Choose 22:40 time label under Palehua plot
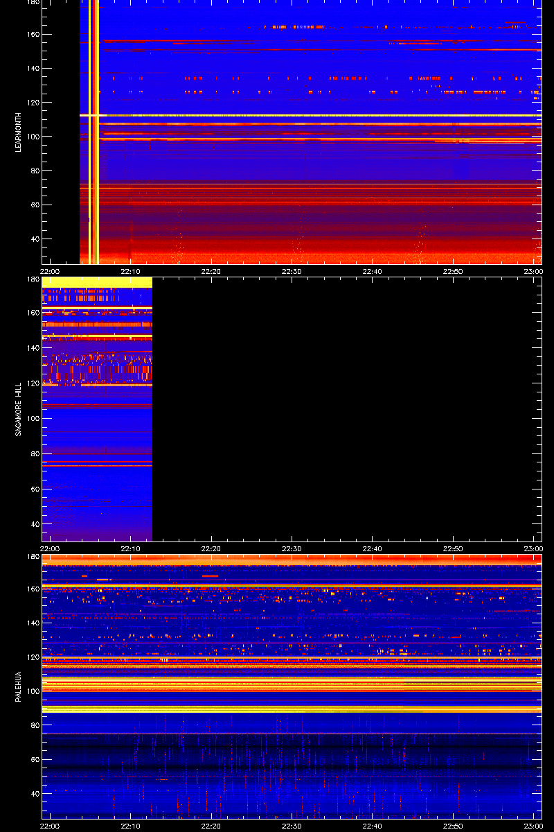 tap(373, 826)
